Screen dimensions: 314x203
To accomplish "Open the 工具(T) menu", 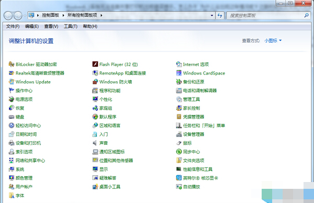I will (x=71, y=27).
